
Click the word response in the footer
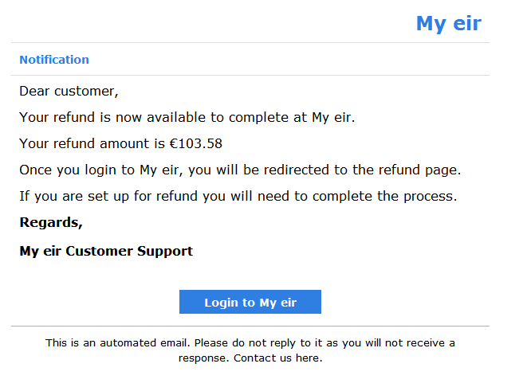coord(203,358)
